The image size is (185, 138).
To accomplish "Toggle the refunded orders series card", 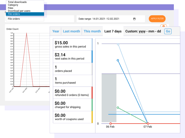I will pos(73,93).
